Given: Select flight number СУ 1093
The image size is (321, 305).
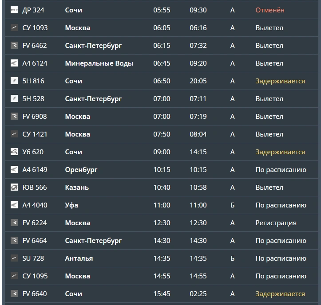Looking at the screenshot, I should (35, 27).
